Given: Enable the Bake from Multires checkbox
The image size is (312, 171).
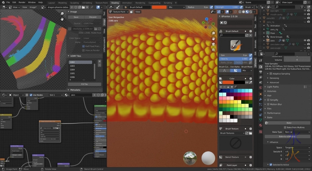Looking at the screenshot, I should 285,127.
